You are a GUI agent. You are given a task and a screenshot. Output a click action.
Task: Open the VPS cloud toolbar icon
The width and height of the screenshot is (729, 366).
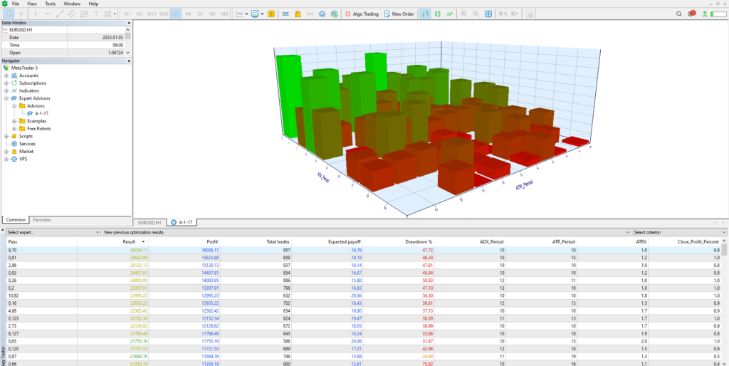click(x=322, y=14)
